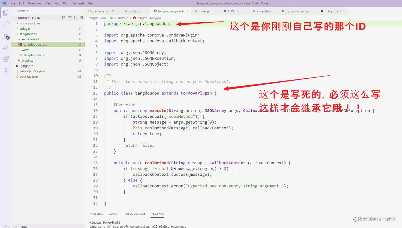
Task: Switch to the index.js tab
Action: [x=204, y=11]
